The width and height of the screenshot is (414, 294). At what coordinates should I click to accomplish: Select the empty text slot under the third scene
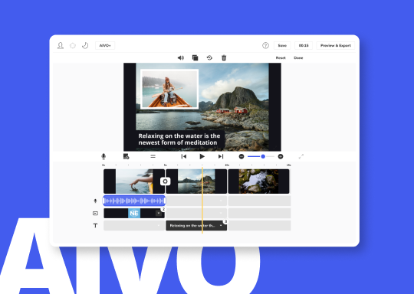coord(259,226)
